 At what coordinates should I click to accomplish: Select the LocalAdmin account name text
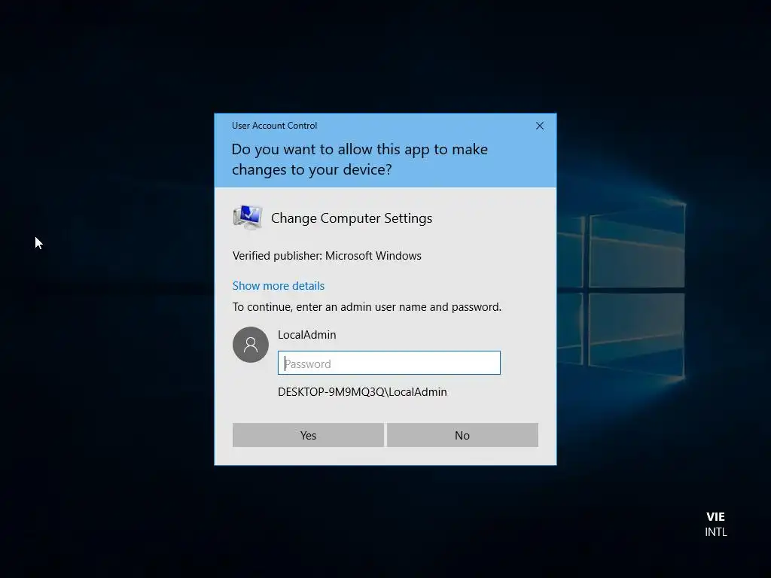[307, 335]
